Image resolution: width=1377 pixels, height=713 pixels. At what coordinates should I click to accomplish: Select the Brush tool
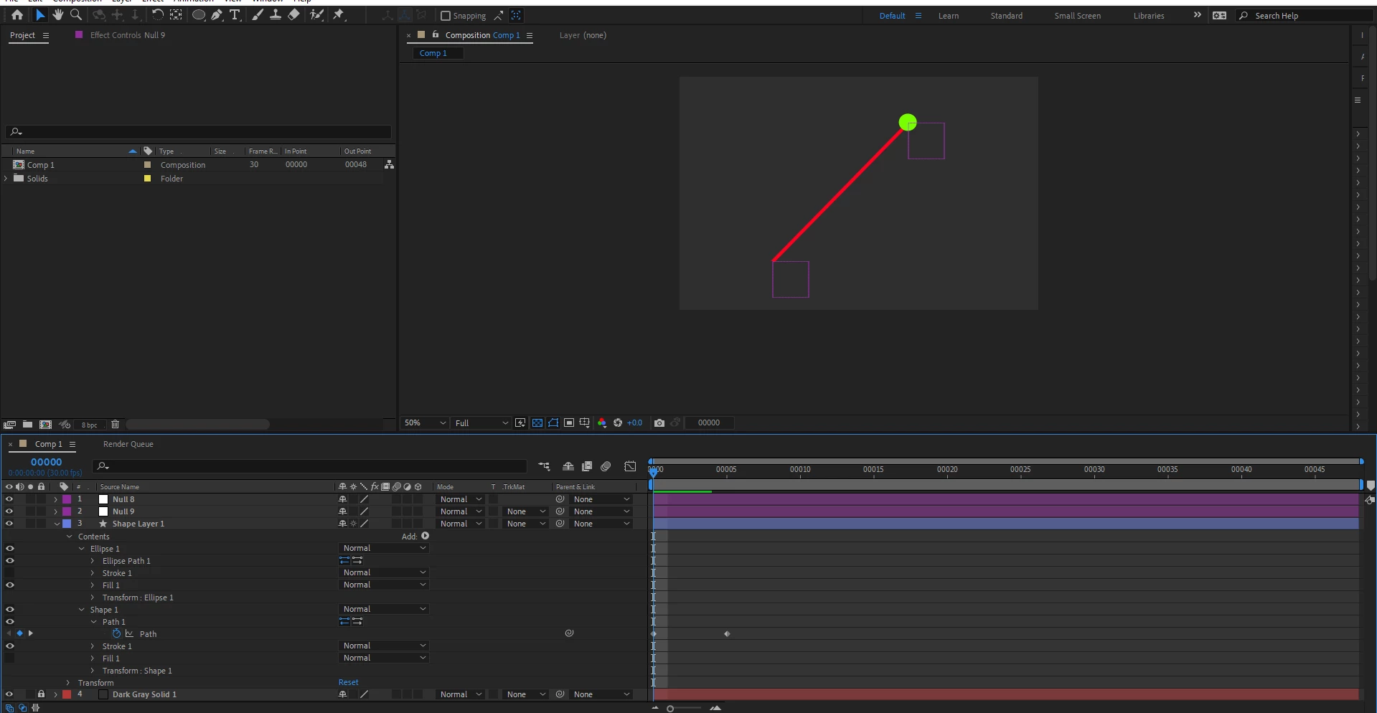click(257, 15)
